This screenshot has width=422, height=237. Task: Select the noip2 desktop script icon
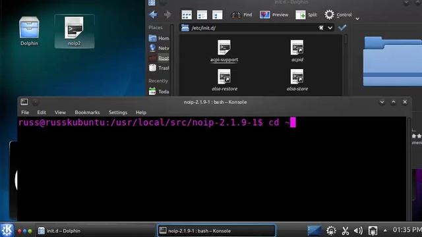75,31
